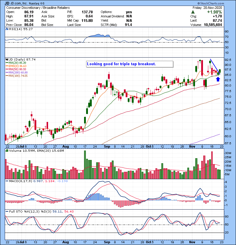Image resolution: width=236 pixels, height=245 pixels.
Task: Click the EMA(8) 86.63 legend entry
Action: pos(16,66)
